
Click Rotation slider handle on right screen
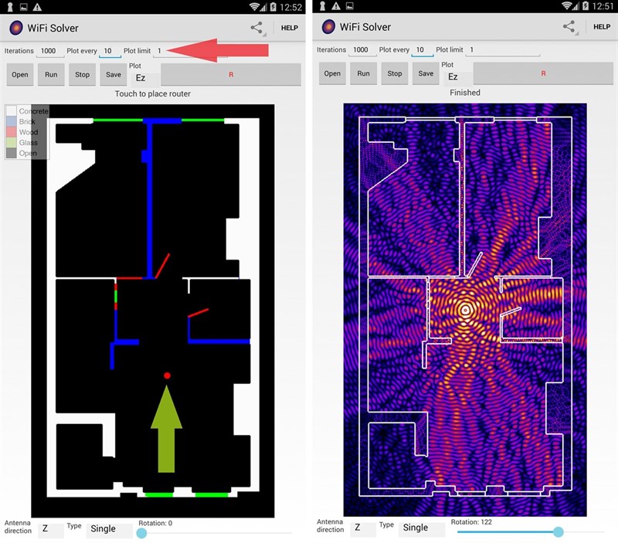(559, 531)
